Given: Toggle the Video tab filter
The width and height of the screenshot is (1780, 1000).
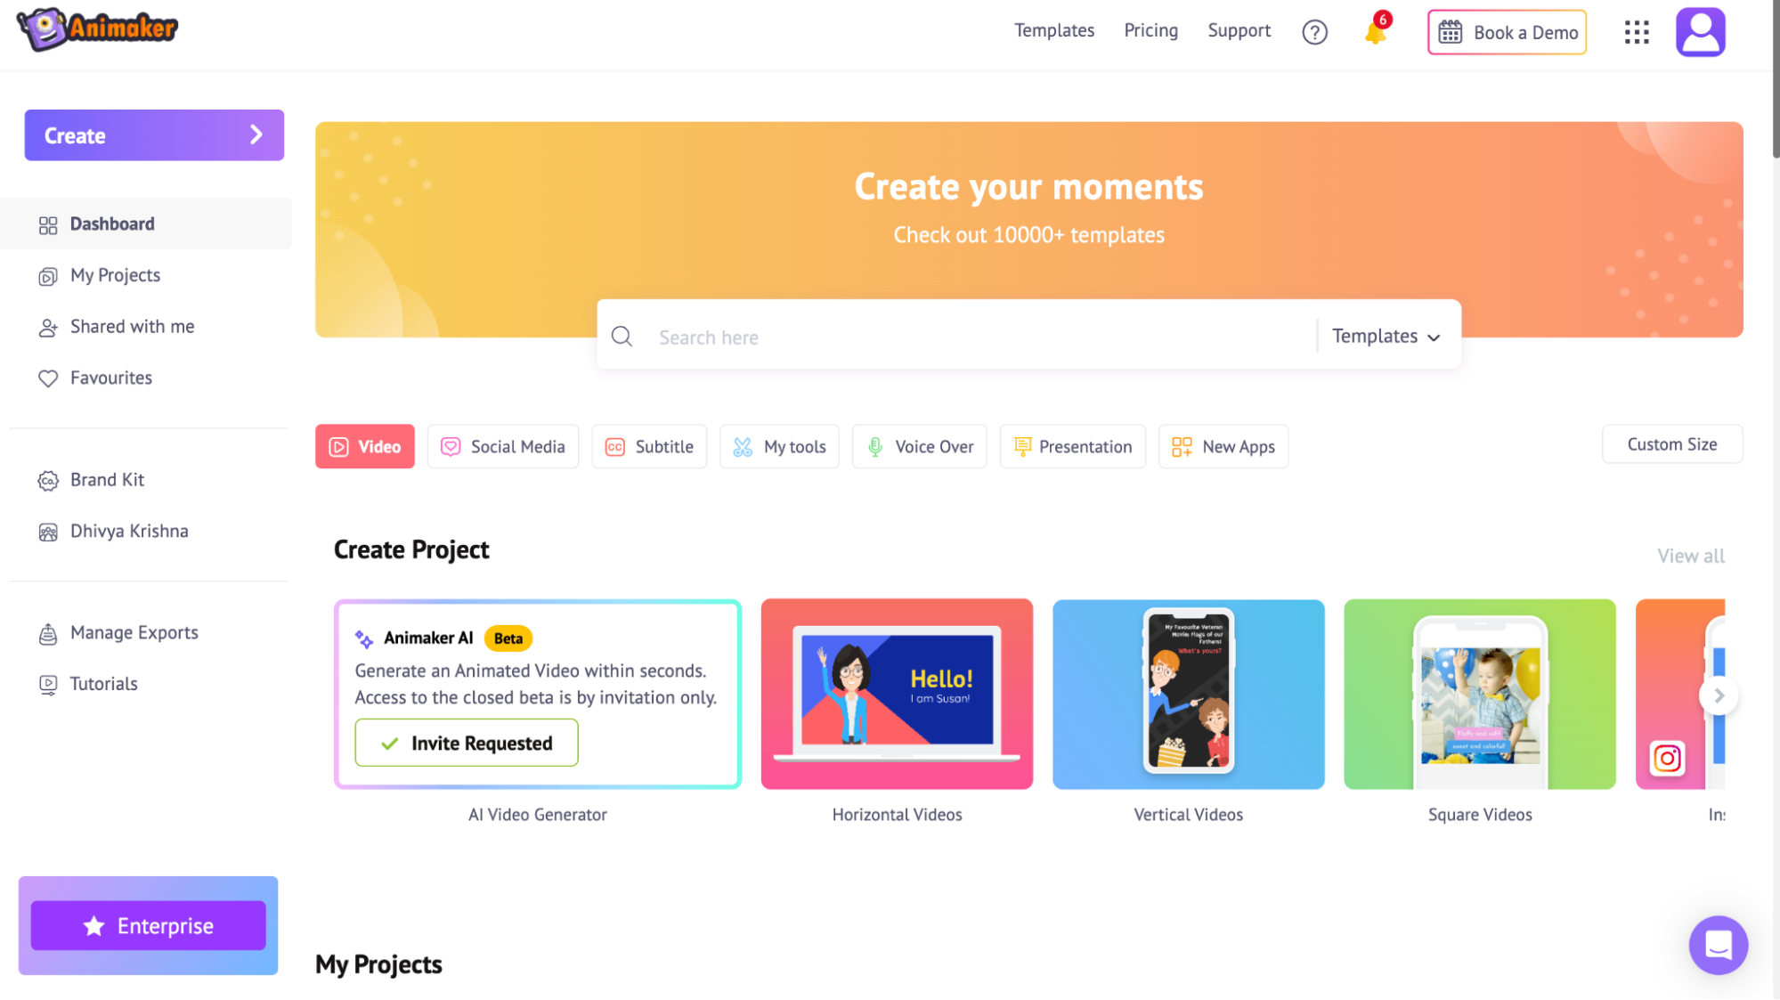Looking at the screenshot, I should pos(366,445).
